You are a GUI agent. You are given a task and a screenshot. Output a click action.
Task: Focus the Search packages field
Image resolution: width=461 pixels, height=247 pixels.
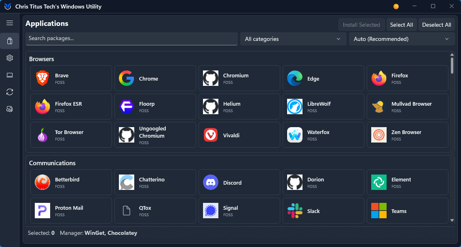point(131,38)
